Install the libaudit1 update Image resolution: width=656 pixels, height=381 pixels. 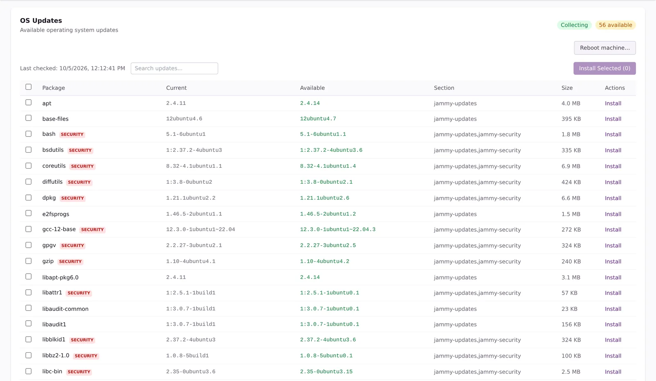tap(613, 324)
